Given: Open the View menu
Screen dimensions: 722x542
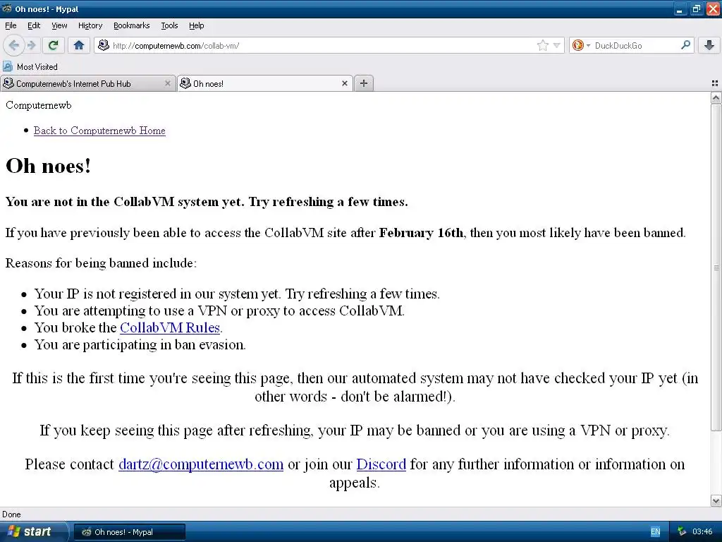Looking at the screenshot, I should (x=59, y=25).
